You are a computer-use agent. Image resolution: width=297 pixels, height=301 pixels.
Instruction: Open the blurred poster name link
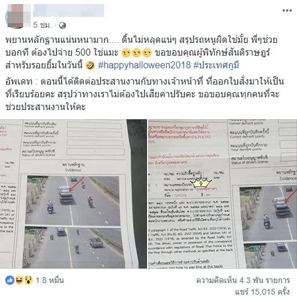69,10
